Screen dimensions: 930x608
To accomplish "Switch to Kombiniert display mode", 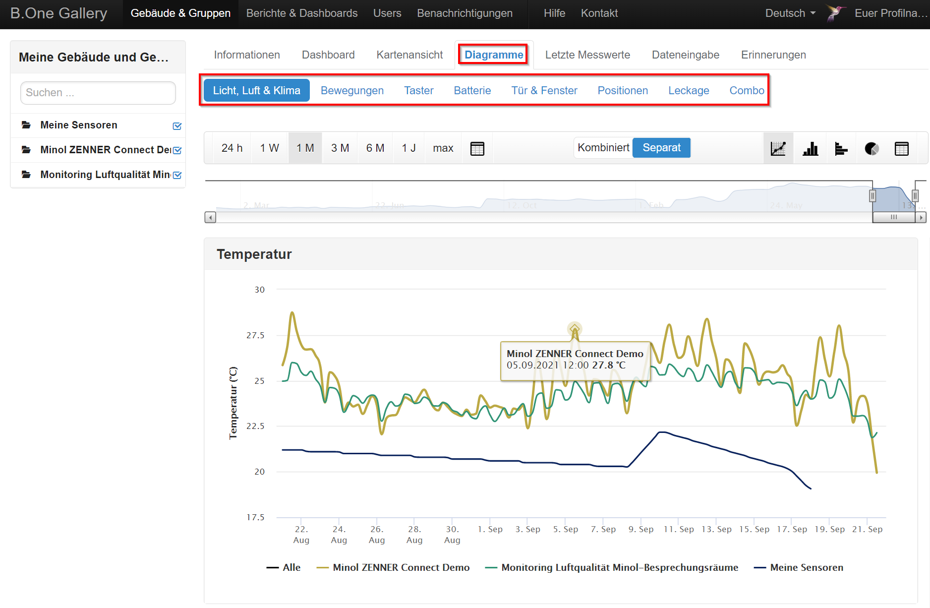I will click(x=603, y=148).
